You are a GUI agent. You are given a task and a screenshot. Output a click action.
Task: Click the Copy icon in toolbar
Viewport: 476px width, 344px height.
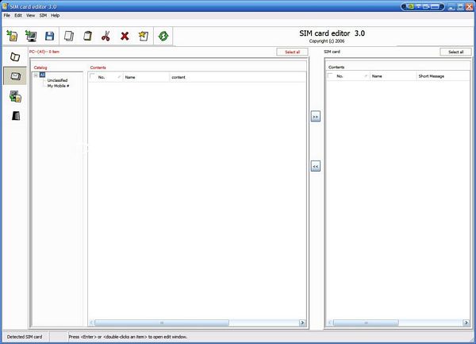[x=69, y=36]
